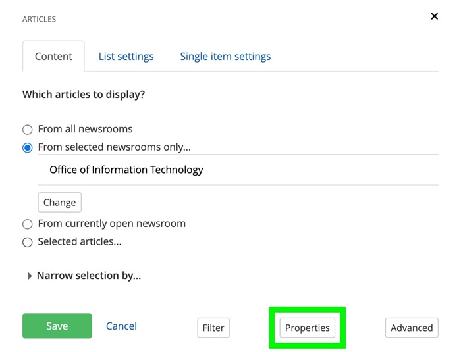Click the highlighted Properties button
This screenshot has width=461, height=352.
(308, 328)
